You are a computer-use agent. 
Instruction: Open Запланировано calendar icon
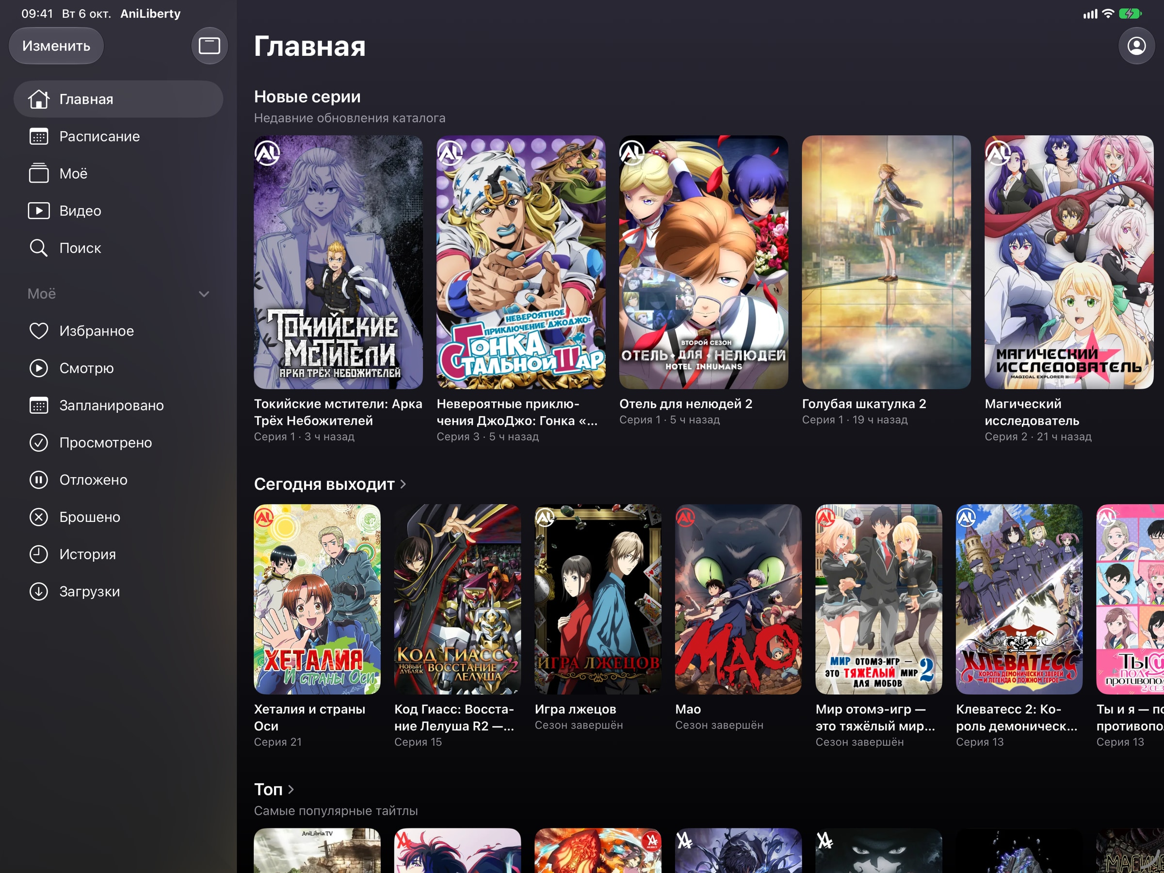38,405
